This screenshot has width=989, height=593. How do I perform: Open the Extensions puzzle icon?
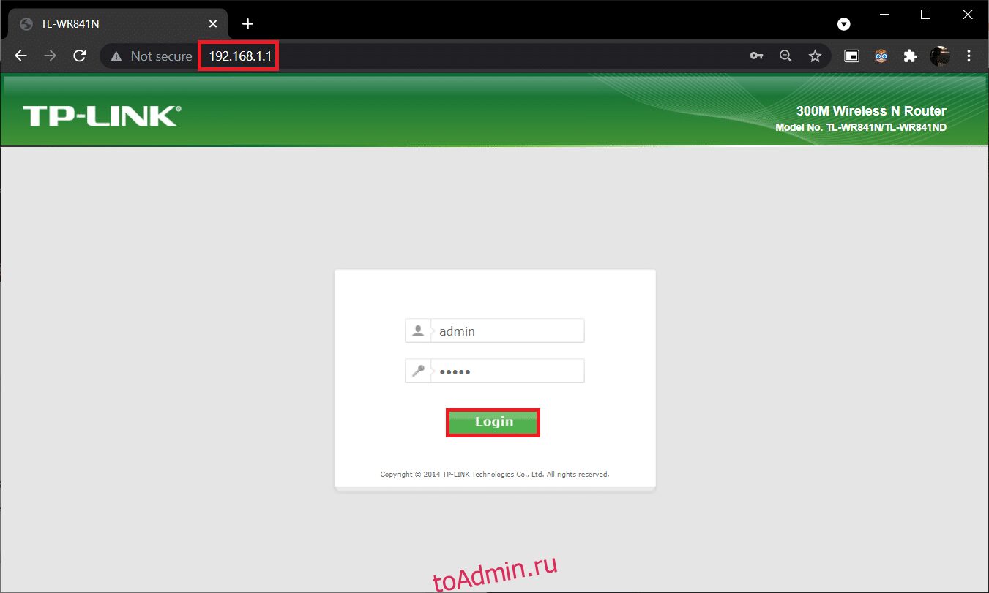(x=910, y=56)
